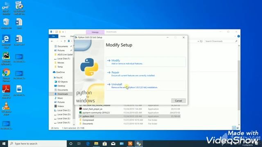Open Home tab in Explorer ribbon
This screenshot has height=147, width=262.
[x=63, y=36]
